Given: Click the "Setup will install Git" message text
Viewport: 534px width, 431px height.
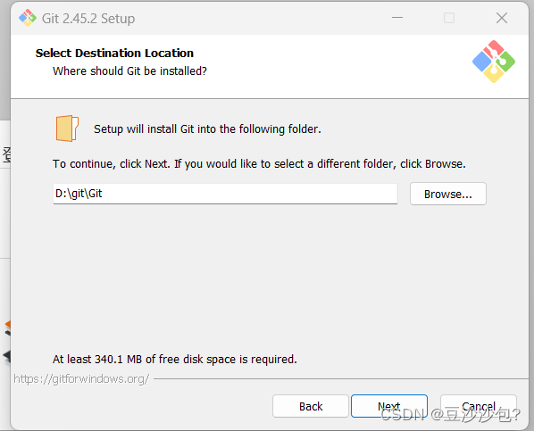Looking at the screenshot, I should coord(207,129).
